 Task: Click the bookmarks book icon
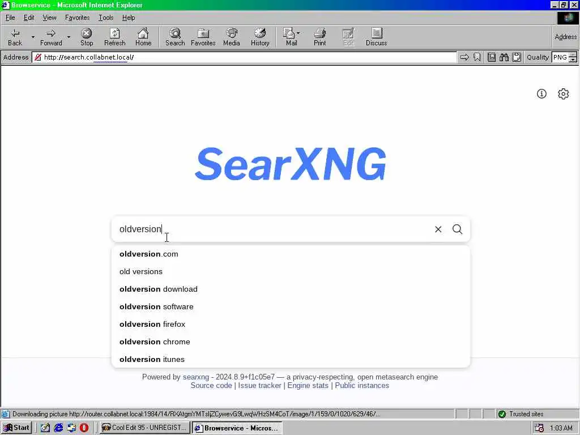(492, 57)
